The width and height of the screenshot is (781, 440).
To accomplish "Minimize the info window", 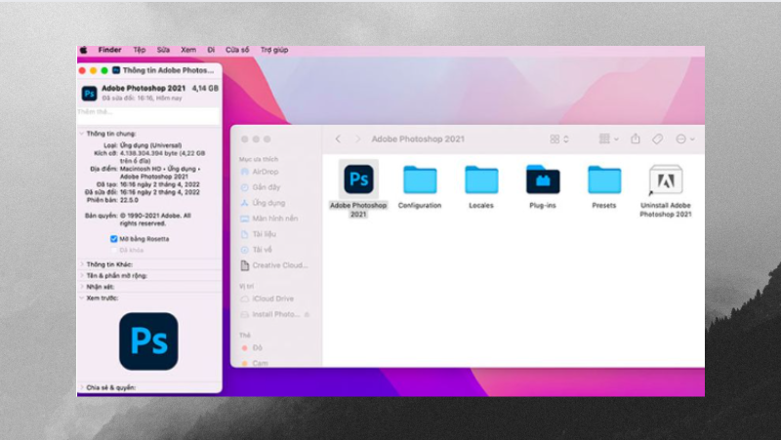I will point(93,70).
